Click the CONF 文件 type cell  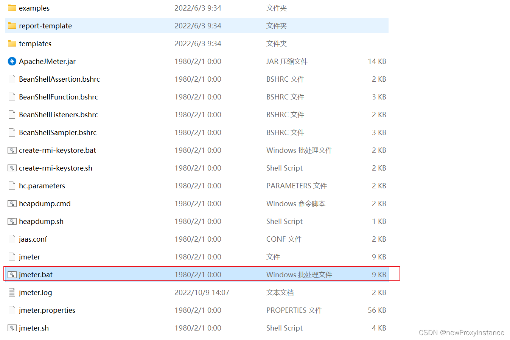pos(284,239)
